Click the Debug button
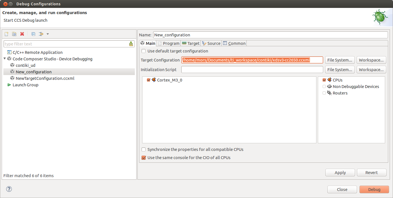The width and height of the screenshot is (393, 198). 374,190
